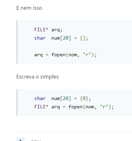
Task: Click the partially visible Citar link
Action: coord(36,140)
